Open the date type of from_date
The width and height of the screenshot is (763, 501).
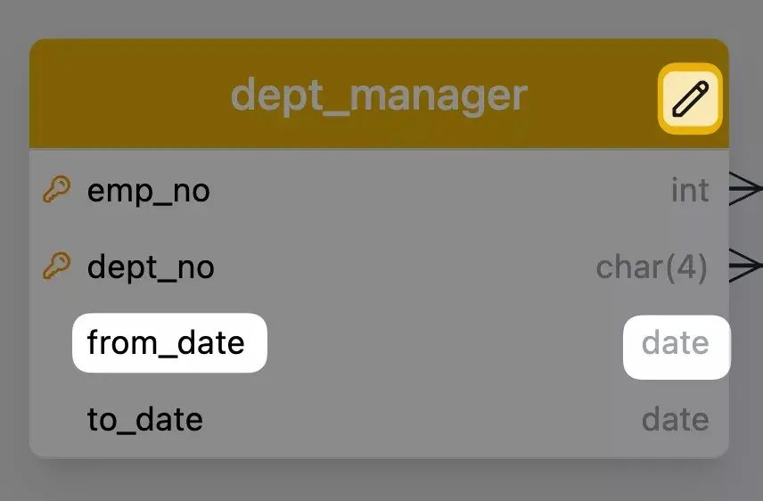pyautogui.click(x=676, y=343)
